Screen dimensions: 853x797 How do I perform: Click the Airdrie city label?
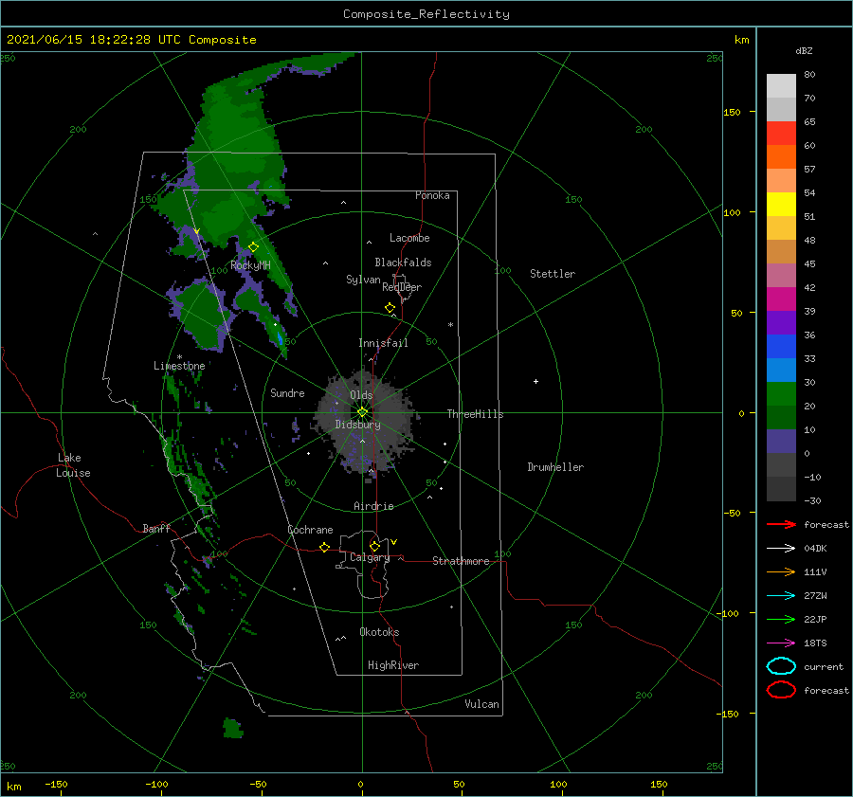pos(373,506)
